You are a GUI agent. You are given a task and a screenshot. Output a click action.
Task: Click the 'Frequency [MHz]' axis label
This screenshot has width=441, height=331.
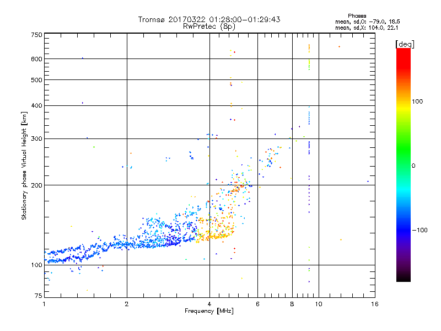(209, 311)
